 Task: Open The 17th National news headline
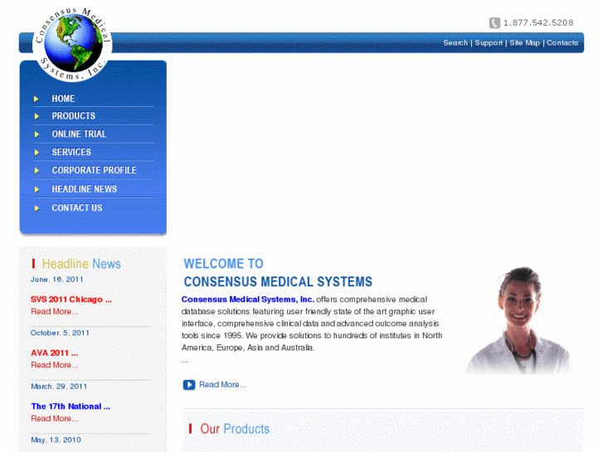coord(71,406)
